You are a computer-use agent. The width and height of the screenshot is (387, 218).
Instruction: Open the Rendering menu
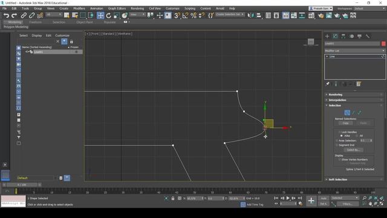pyautogui.click(x=137, y=8)
